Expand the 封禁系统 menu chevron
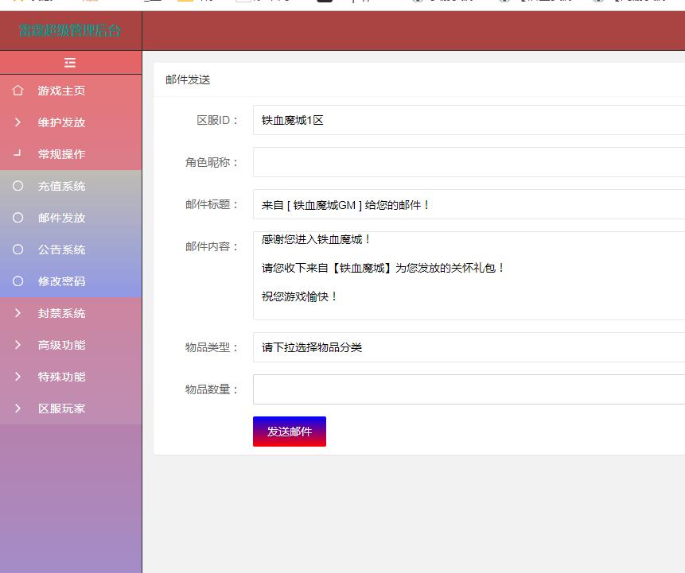 click(18, 313)
